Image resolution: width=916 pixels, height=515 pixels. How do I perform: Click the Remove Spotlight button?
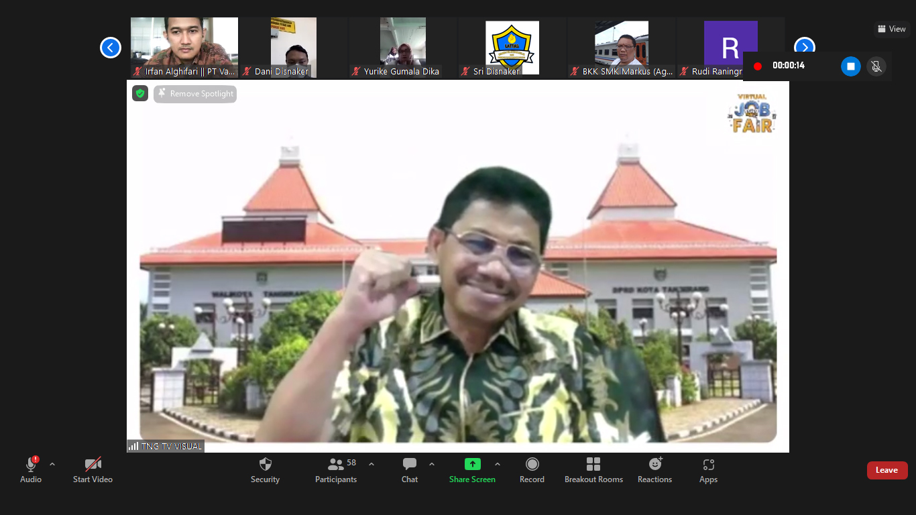tap(195, 94)
